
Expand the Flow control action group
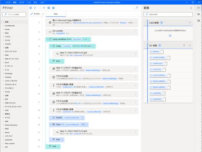click(3, 144)
